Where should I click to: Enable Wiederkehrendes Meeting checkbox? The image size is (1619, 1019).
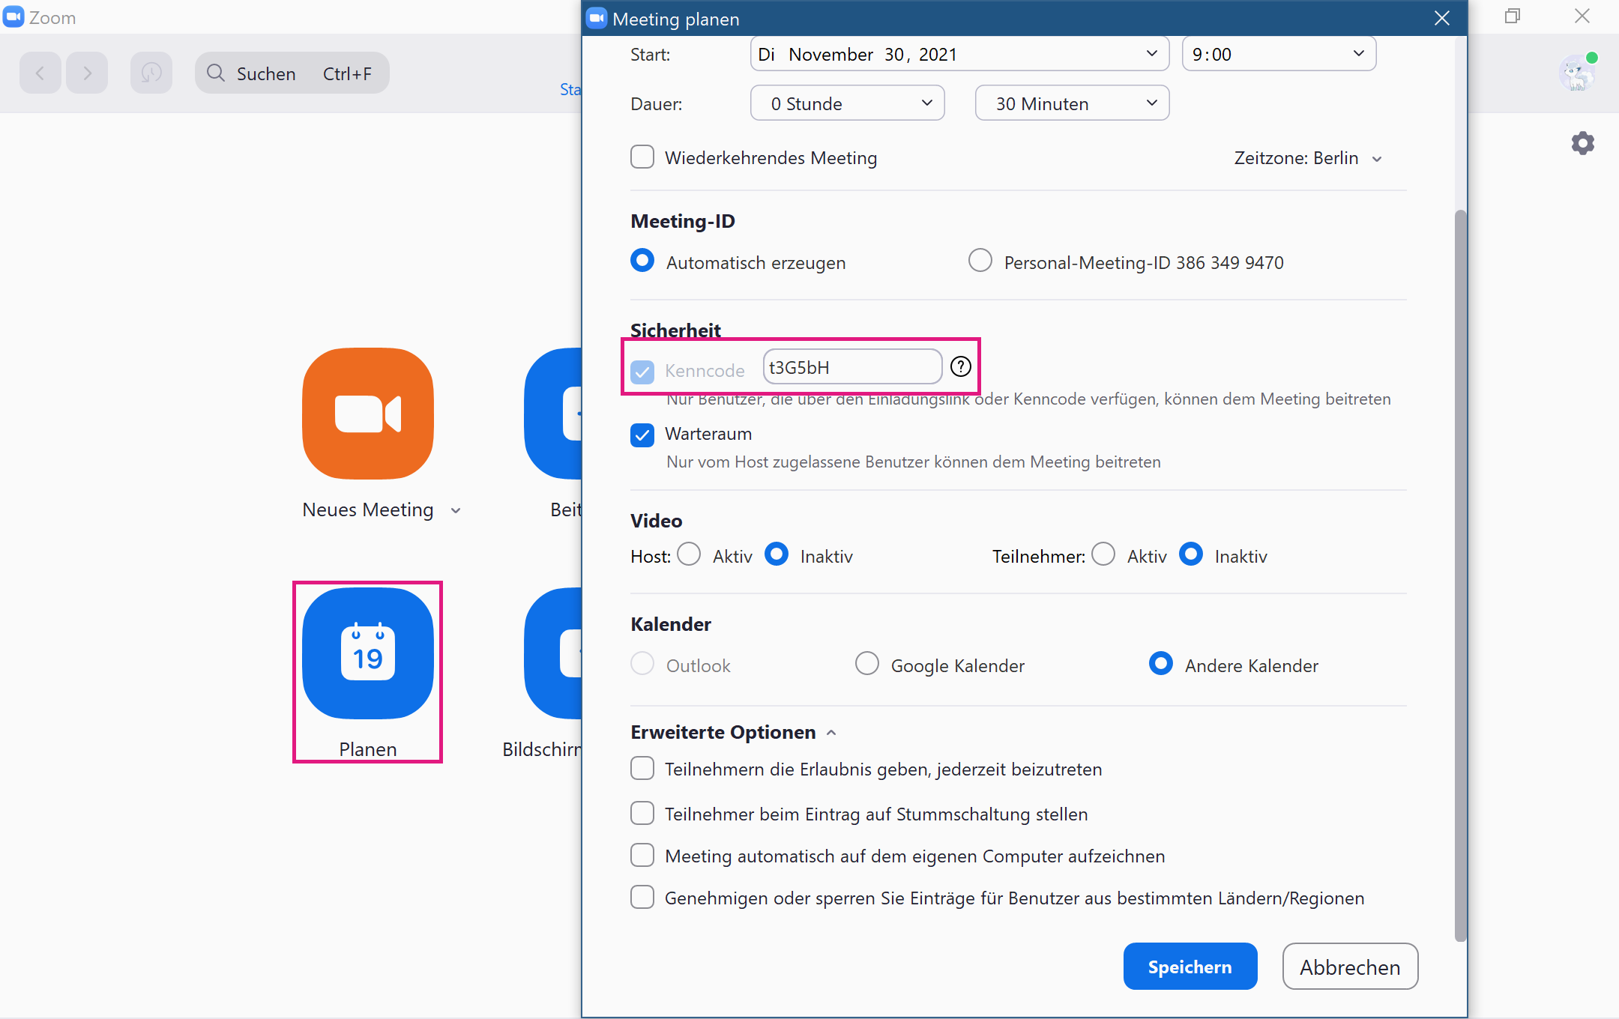click(x=642, y=157)
